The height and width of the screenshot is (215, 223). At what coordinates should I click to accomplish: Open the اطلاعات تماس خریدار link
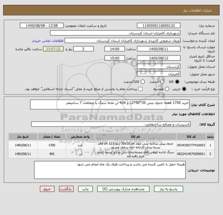point(48,41)
